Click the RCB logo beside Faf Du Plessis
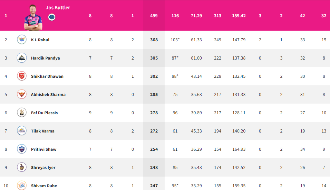330x190 pixels. tap(22, 113)
